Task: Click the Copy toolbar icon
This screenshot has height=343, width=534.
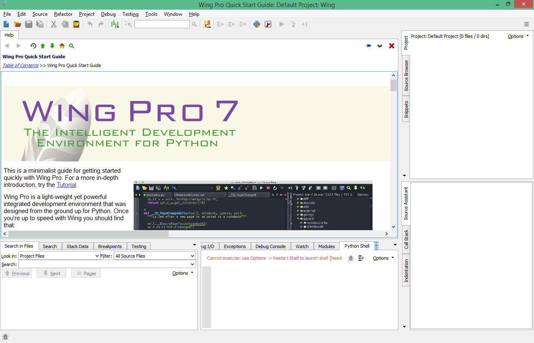Action: [65, 24]
